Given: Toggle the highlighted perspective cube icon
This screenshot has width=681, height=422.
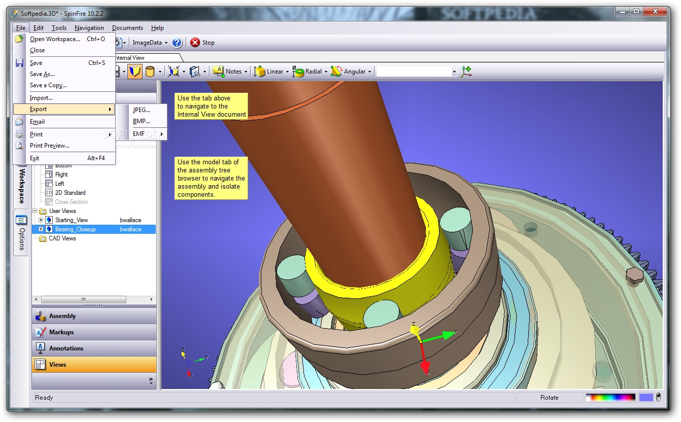Looking at the screenshot, I should tap(134, 72).
